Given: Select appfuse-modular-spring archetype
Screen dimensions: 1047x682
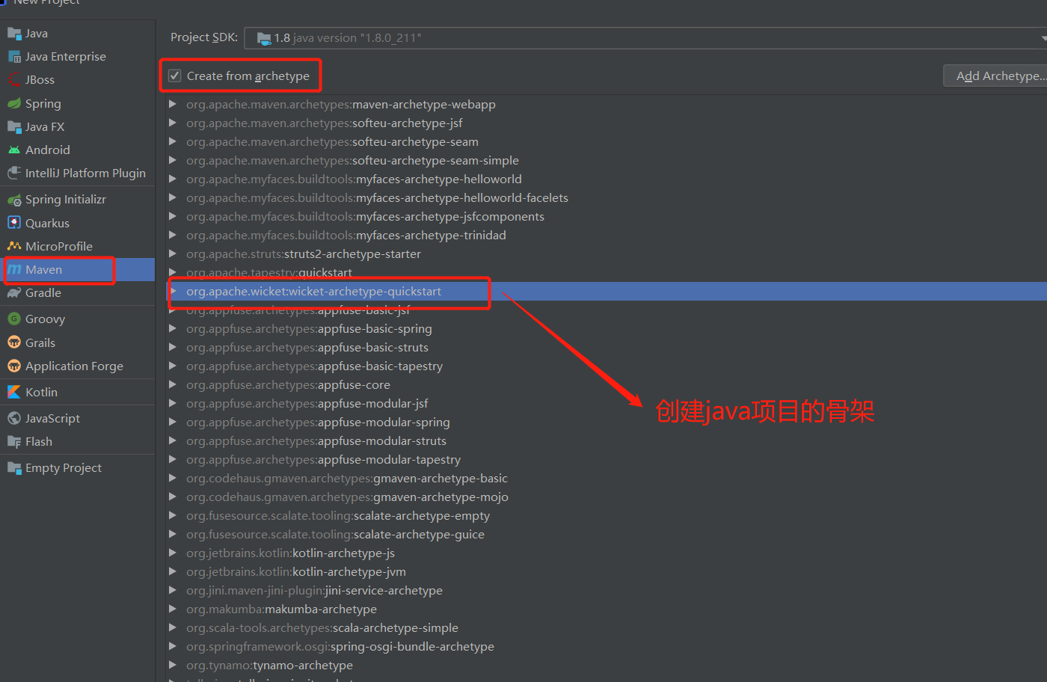Looking at the screenshot, I should pyautogui.click(x=607, y=422).
